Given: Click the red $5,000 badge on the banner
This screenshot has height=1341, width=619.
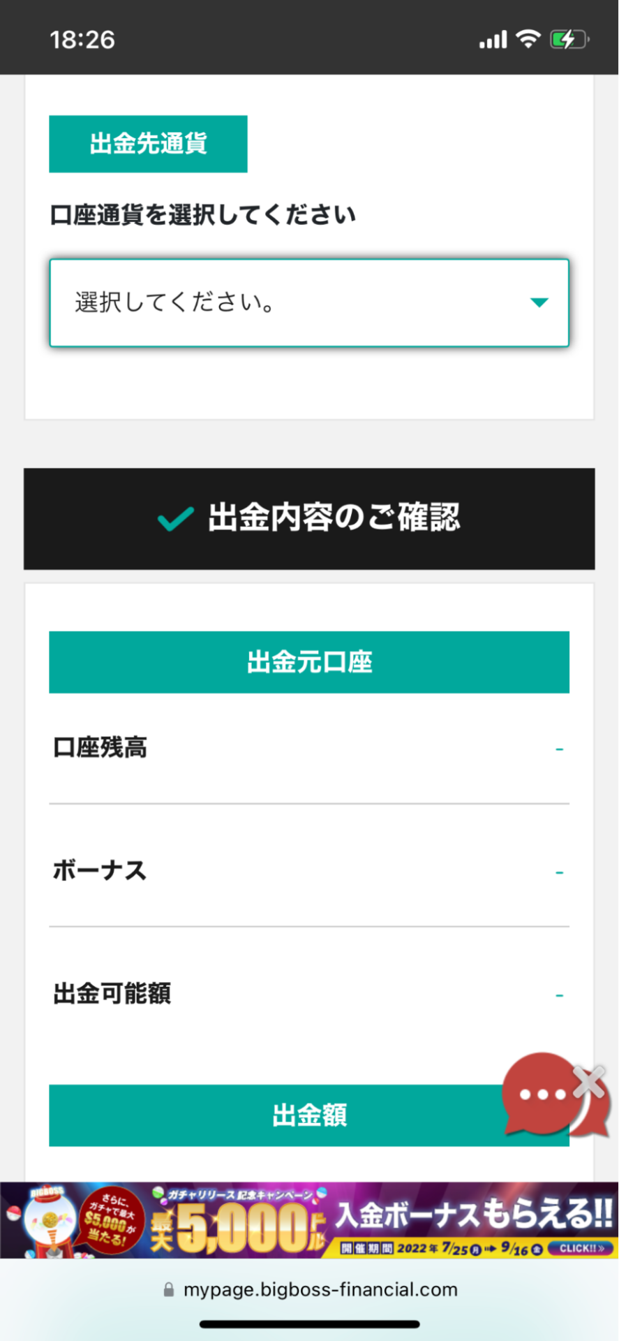Looking at the screenshot, I should (x=111, y=1219).
